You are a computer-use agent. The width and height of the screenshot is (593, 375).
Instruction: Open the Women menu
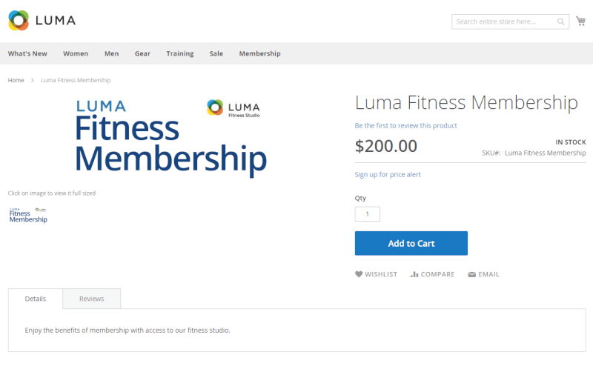[x=76, y=53]
